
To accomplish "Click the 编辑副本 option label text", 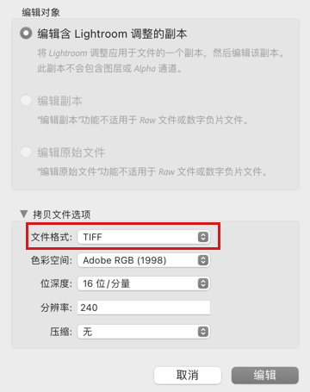I will (x=59, y=101).
